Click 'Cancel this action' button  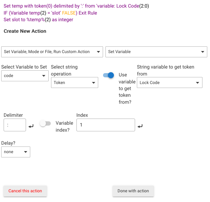pyautogui.click(x=25, y=191)
